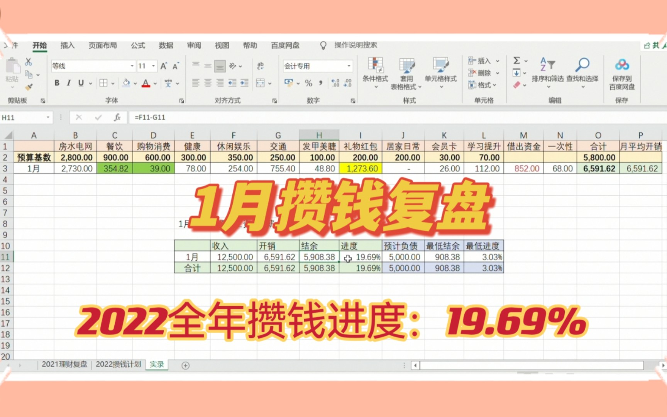Toggle align text right
This screenshot has width=667, height=417.
tap(220, 83)
